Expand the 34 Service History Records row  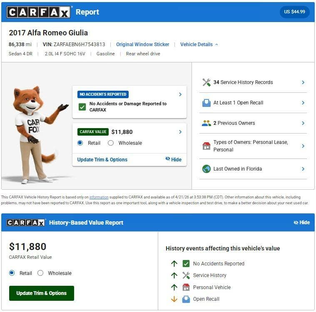pos(253,82)
